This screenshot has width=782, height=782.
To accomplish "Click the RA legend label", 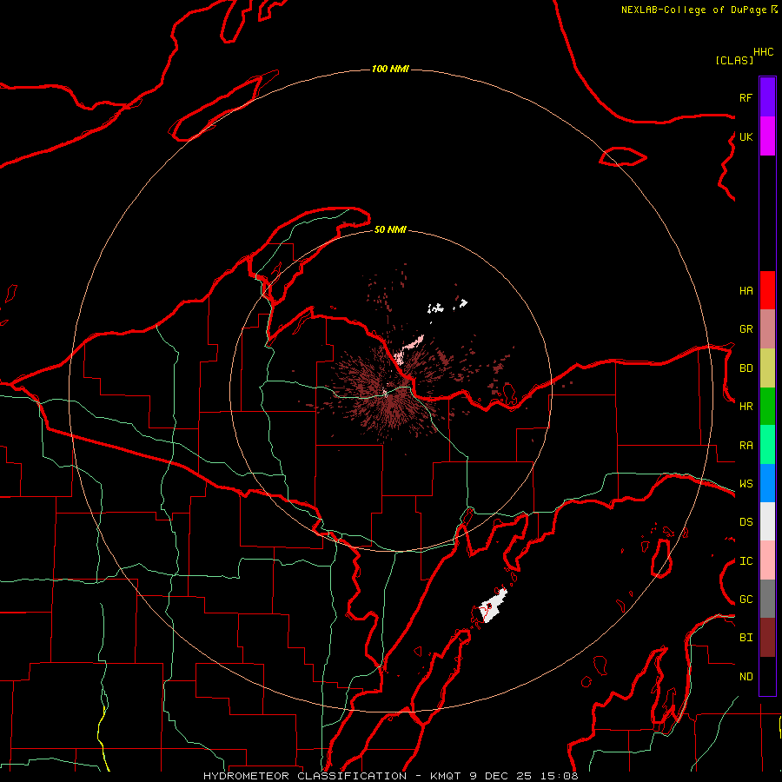I will (746, 446).
